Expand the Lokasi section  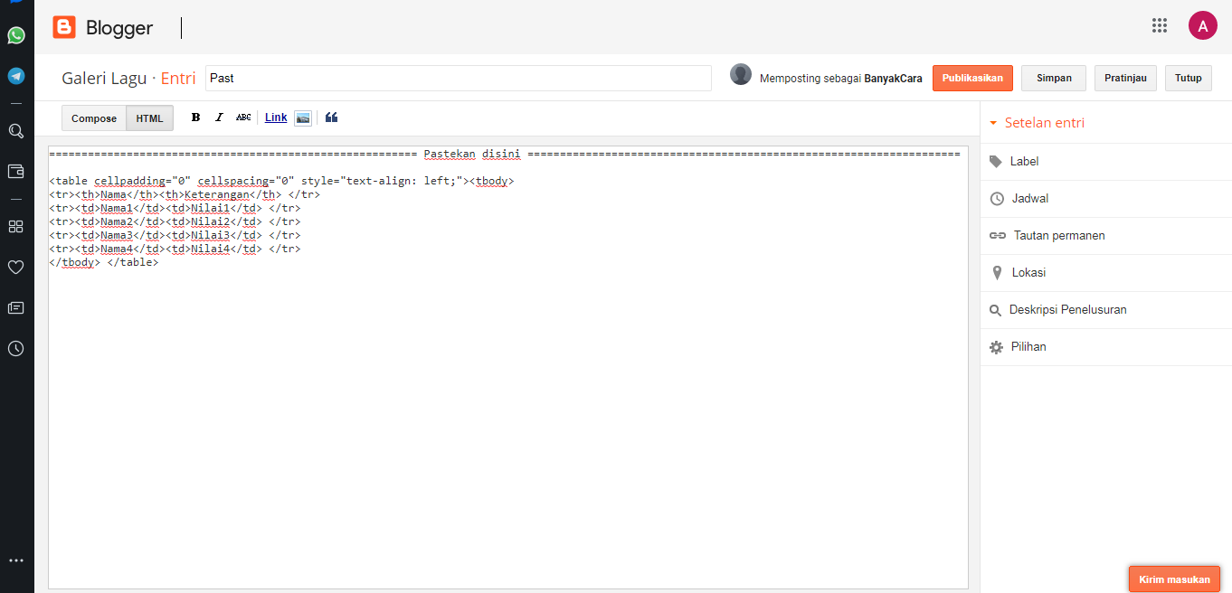pyautogui.click(x=1105, y=272)
